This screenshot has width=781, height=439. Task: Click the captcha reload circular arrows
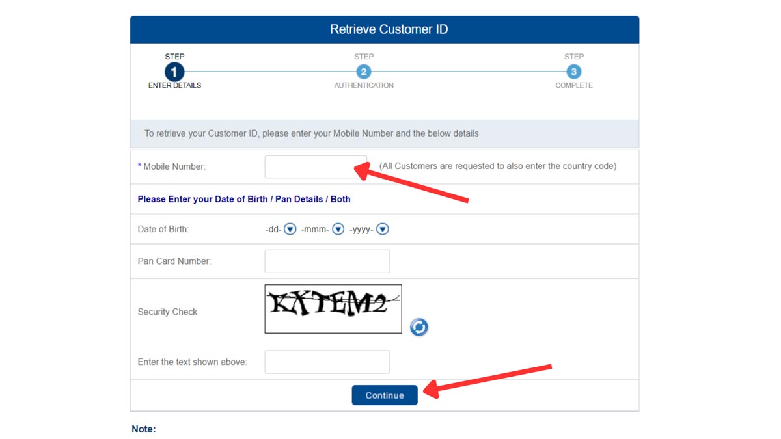419,327
